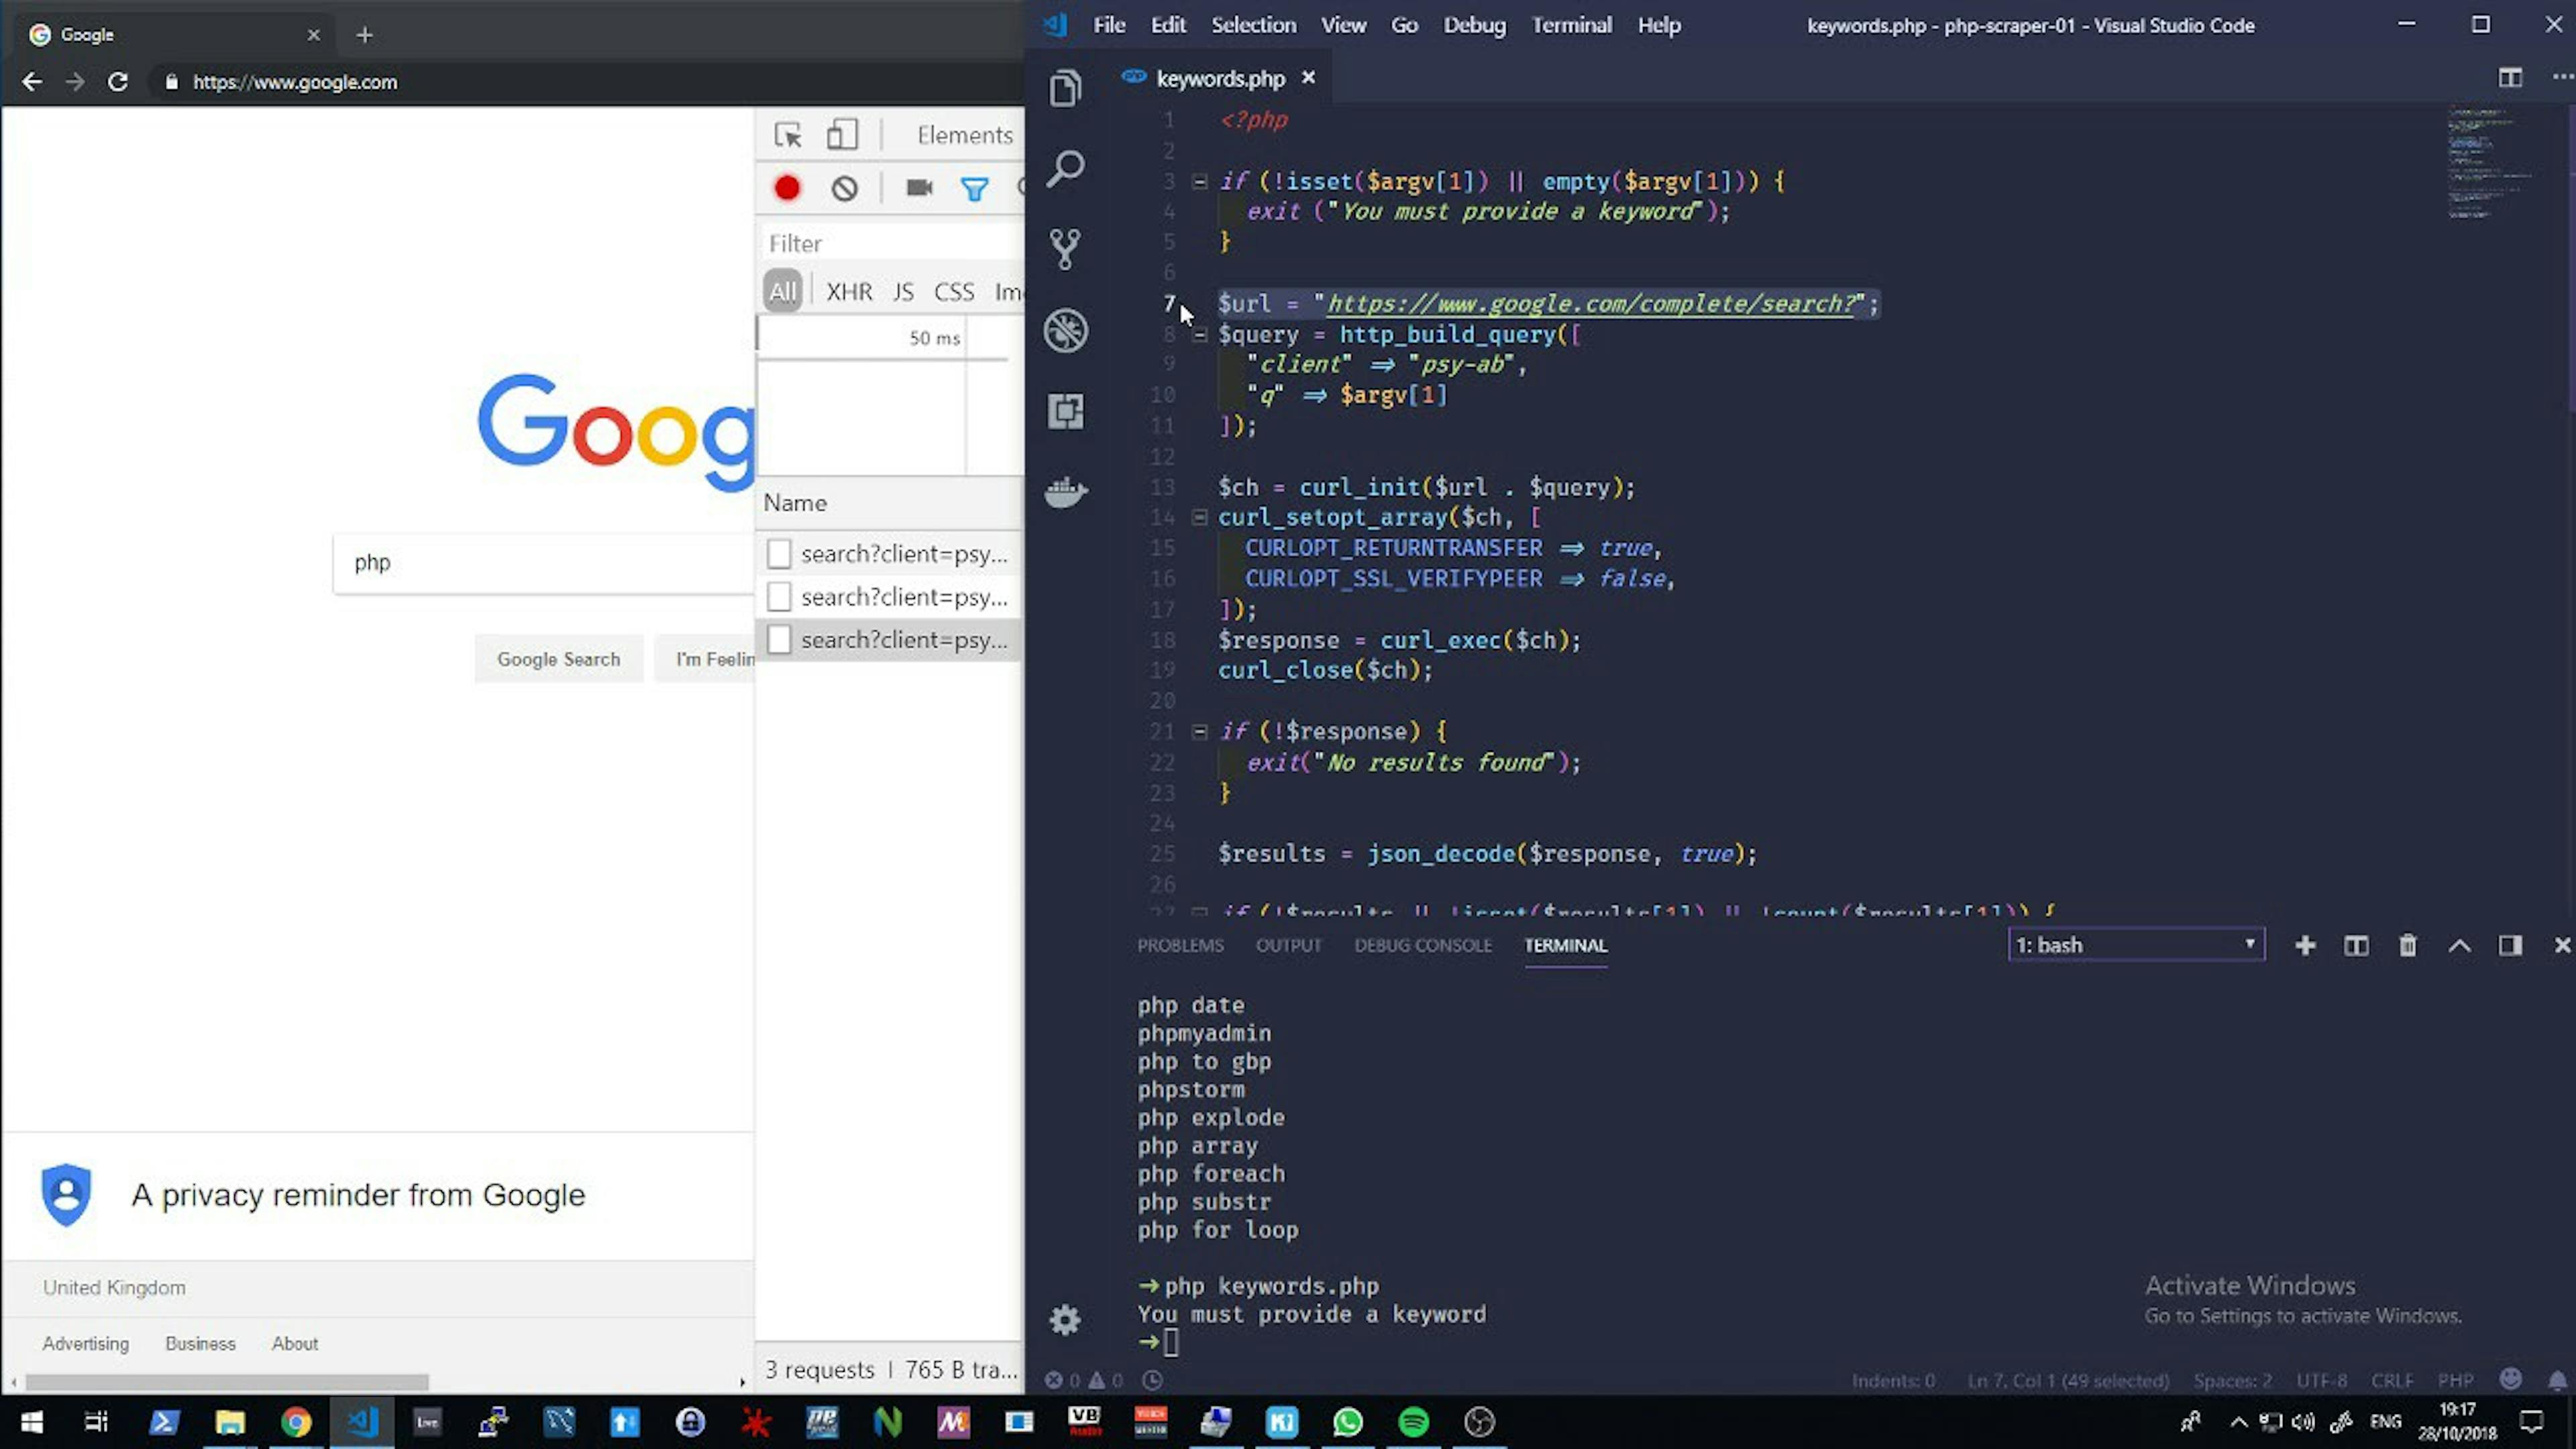This screenshot has height=1449, width=2576.
Task: Open the Debug view in activity bar
Action: pyautogui.click(x=1064, y=331)
